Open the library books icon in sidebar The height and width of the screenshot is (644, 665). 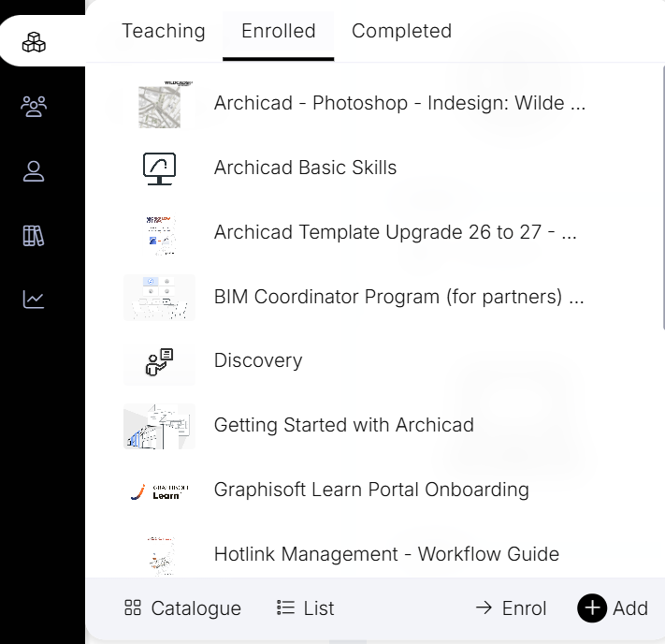34,235
